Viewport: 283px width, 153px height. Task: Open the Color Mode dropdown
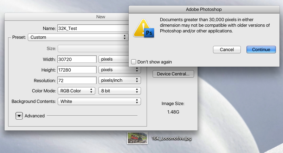coord(76,91)
